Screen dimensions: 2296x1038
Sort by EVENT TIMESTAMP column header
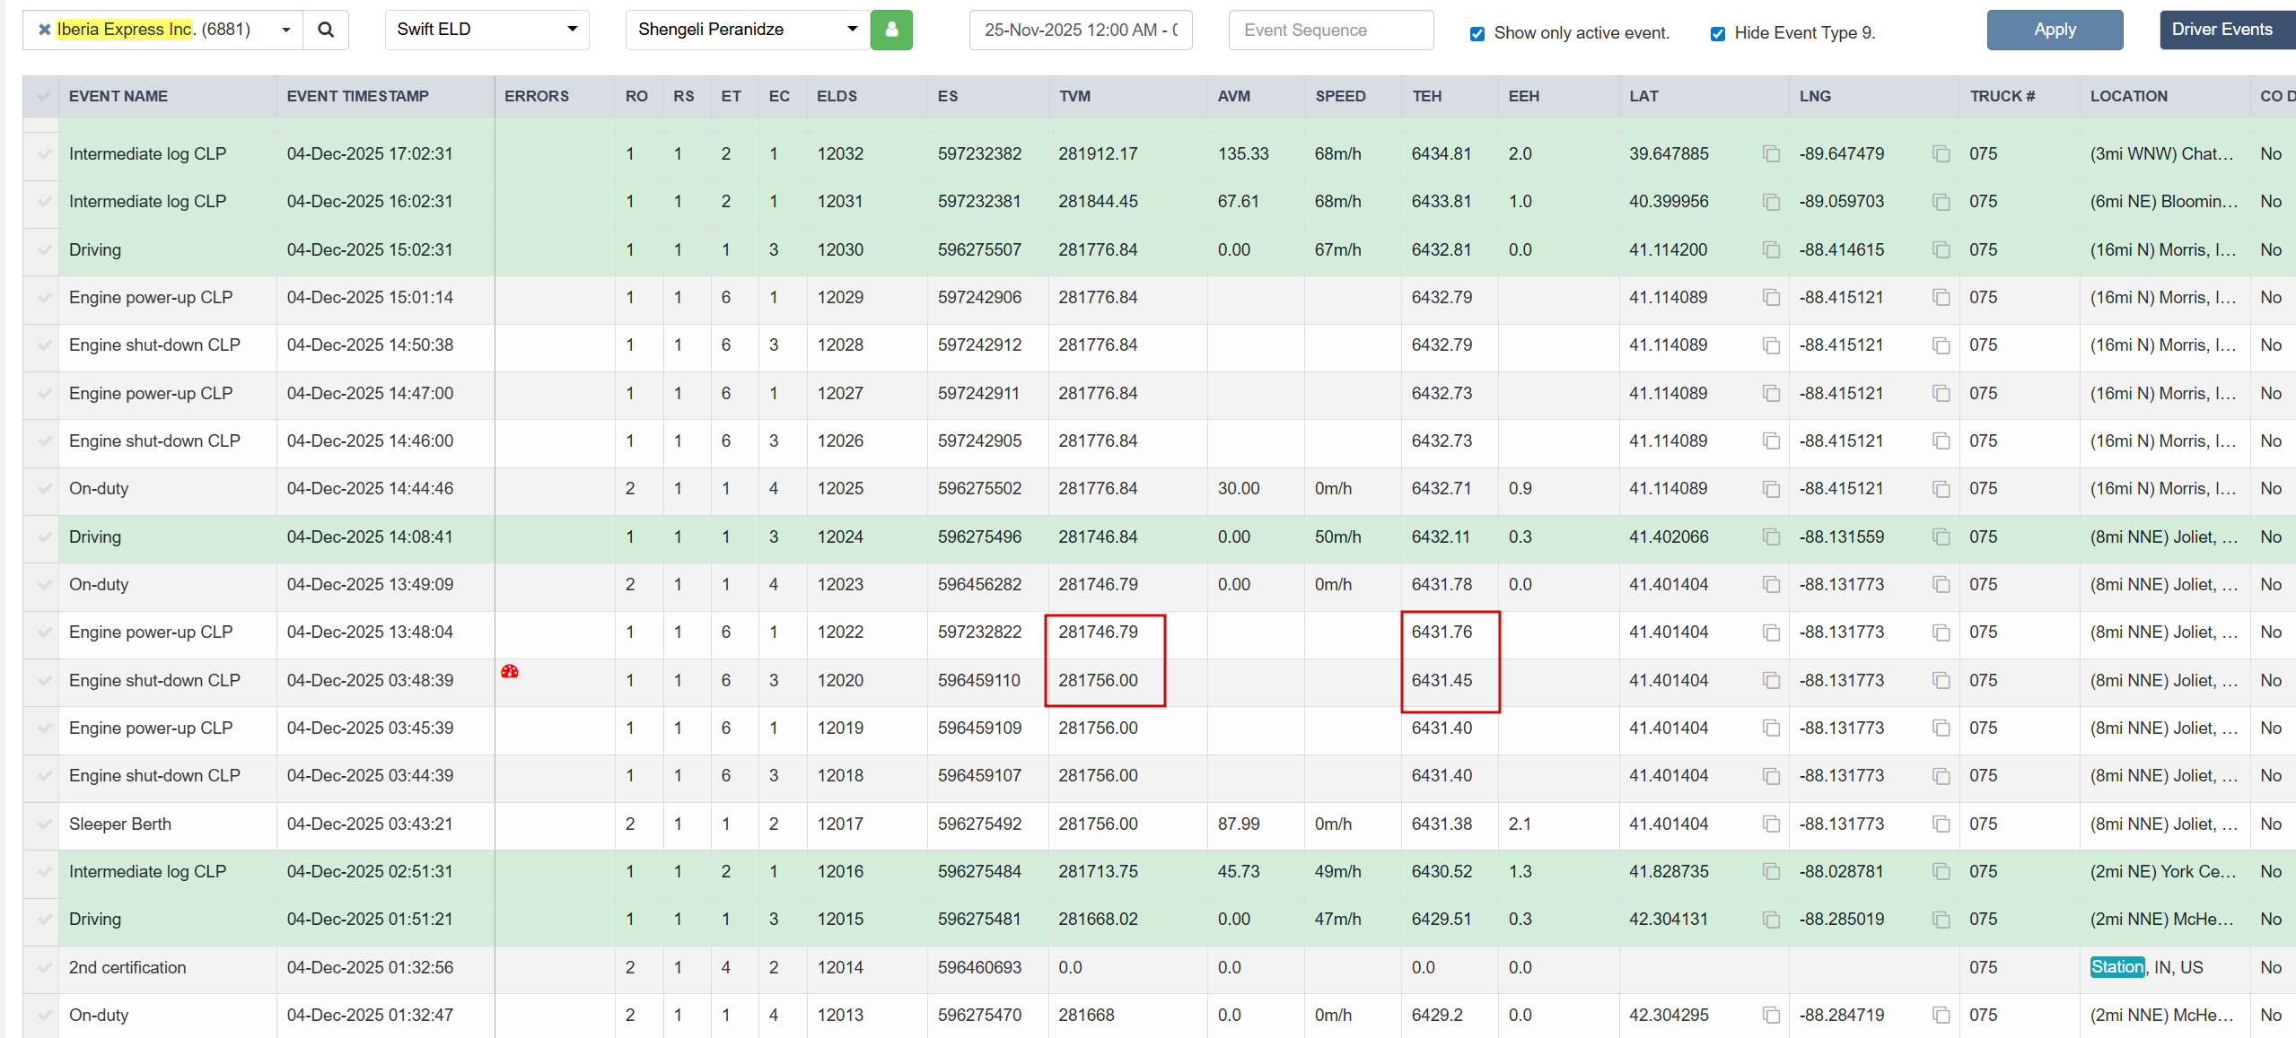pyautogui.click(x=357, y=96)
